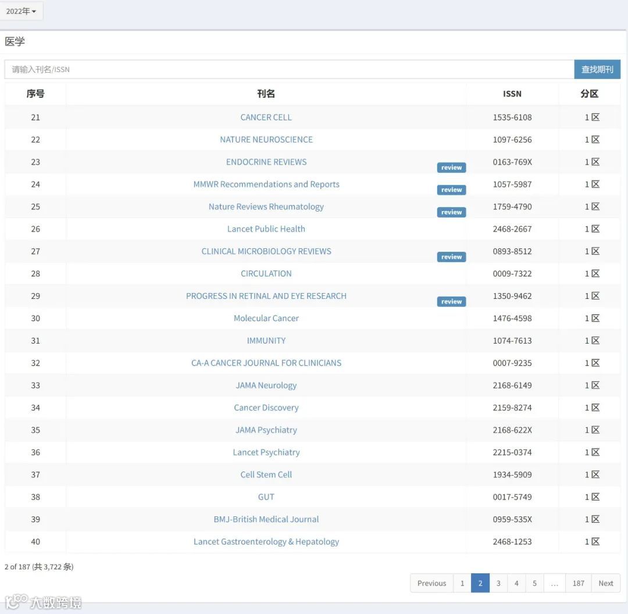628x614 pixels.
Task: Open MMWR Recommendations and Reports link
Action: 266,184
